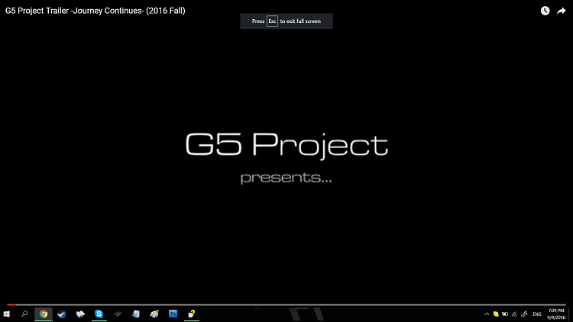Seek along the video progress bar
The width and height of the screenshot is (573, 322).
click(286, 304)
